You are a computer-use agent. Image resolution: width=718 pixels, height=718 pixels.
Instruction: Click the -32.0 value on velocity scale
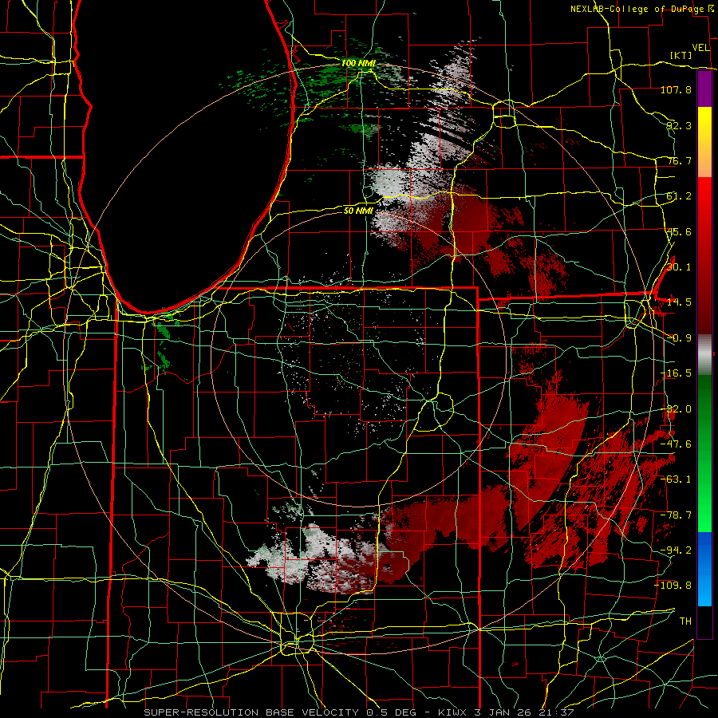[x=677, y=409]
